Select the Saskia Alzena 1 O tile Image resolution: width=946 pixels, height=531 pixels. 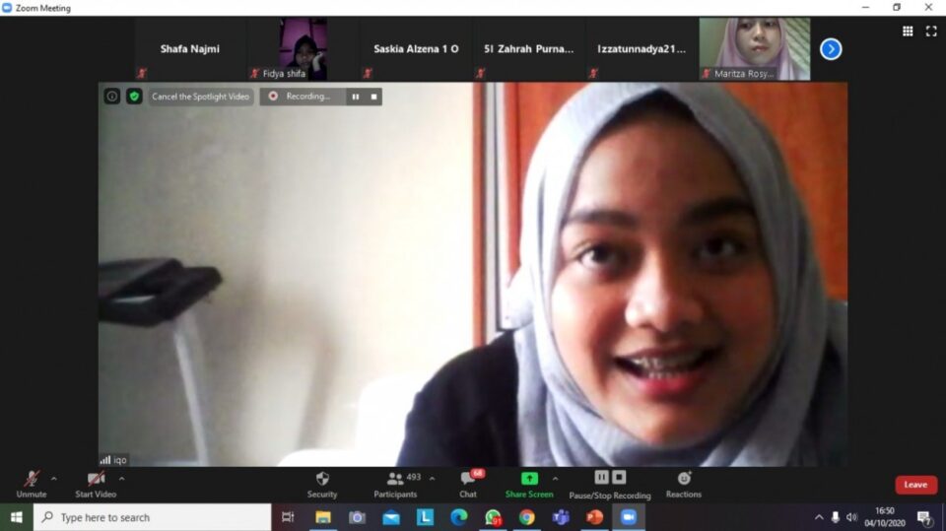416,49
